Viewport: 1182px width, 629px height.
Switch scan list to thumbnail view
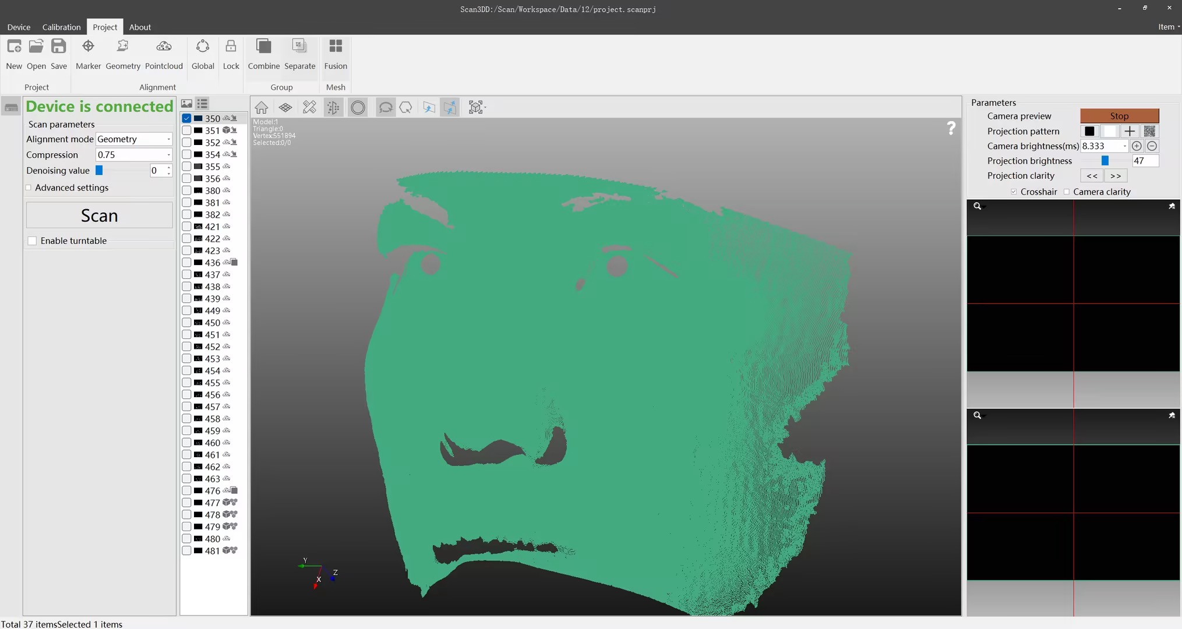pyautogui.click(x=186, y=104)
